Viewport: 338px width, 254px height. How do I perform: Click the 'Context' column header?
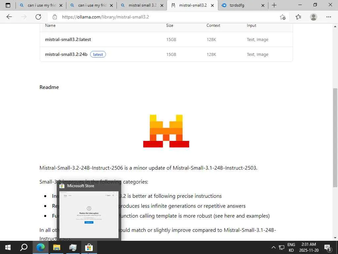tap(213, 25)
